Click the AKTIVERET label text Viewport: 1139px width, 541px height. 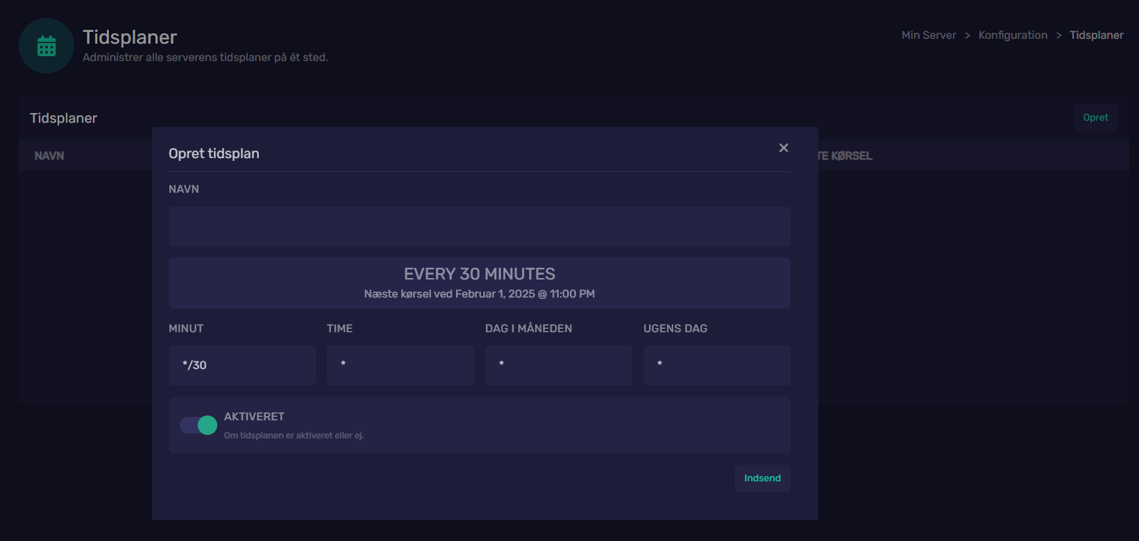click(254, 417)
